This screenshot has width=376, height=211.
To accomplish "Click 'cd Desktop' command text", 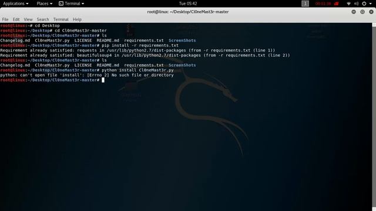I will click(47, 26).
